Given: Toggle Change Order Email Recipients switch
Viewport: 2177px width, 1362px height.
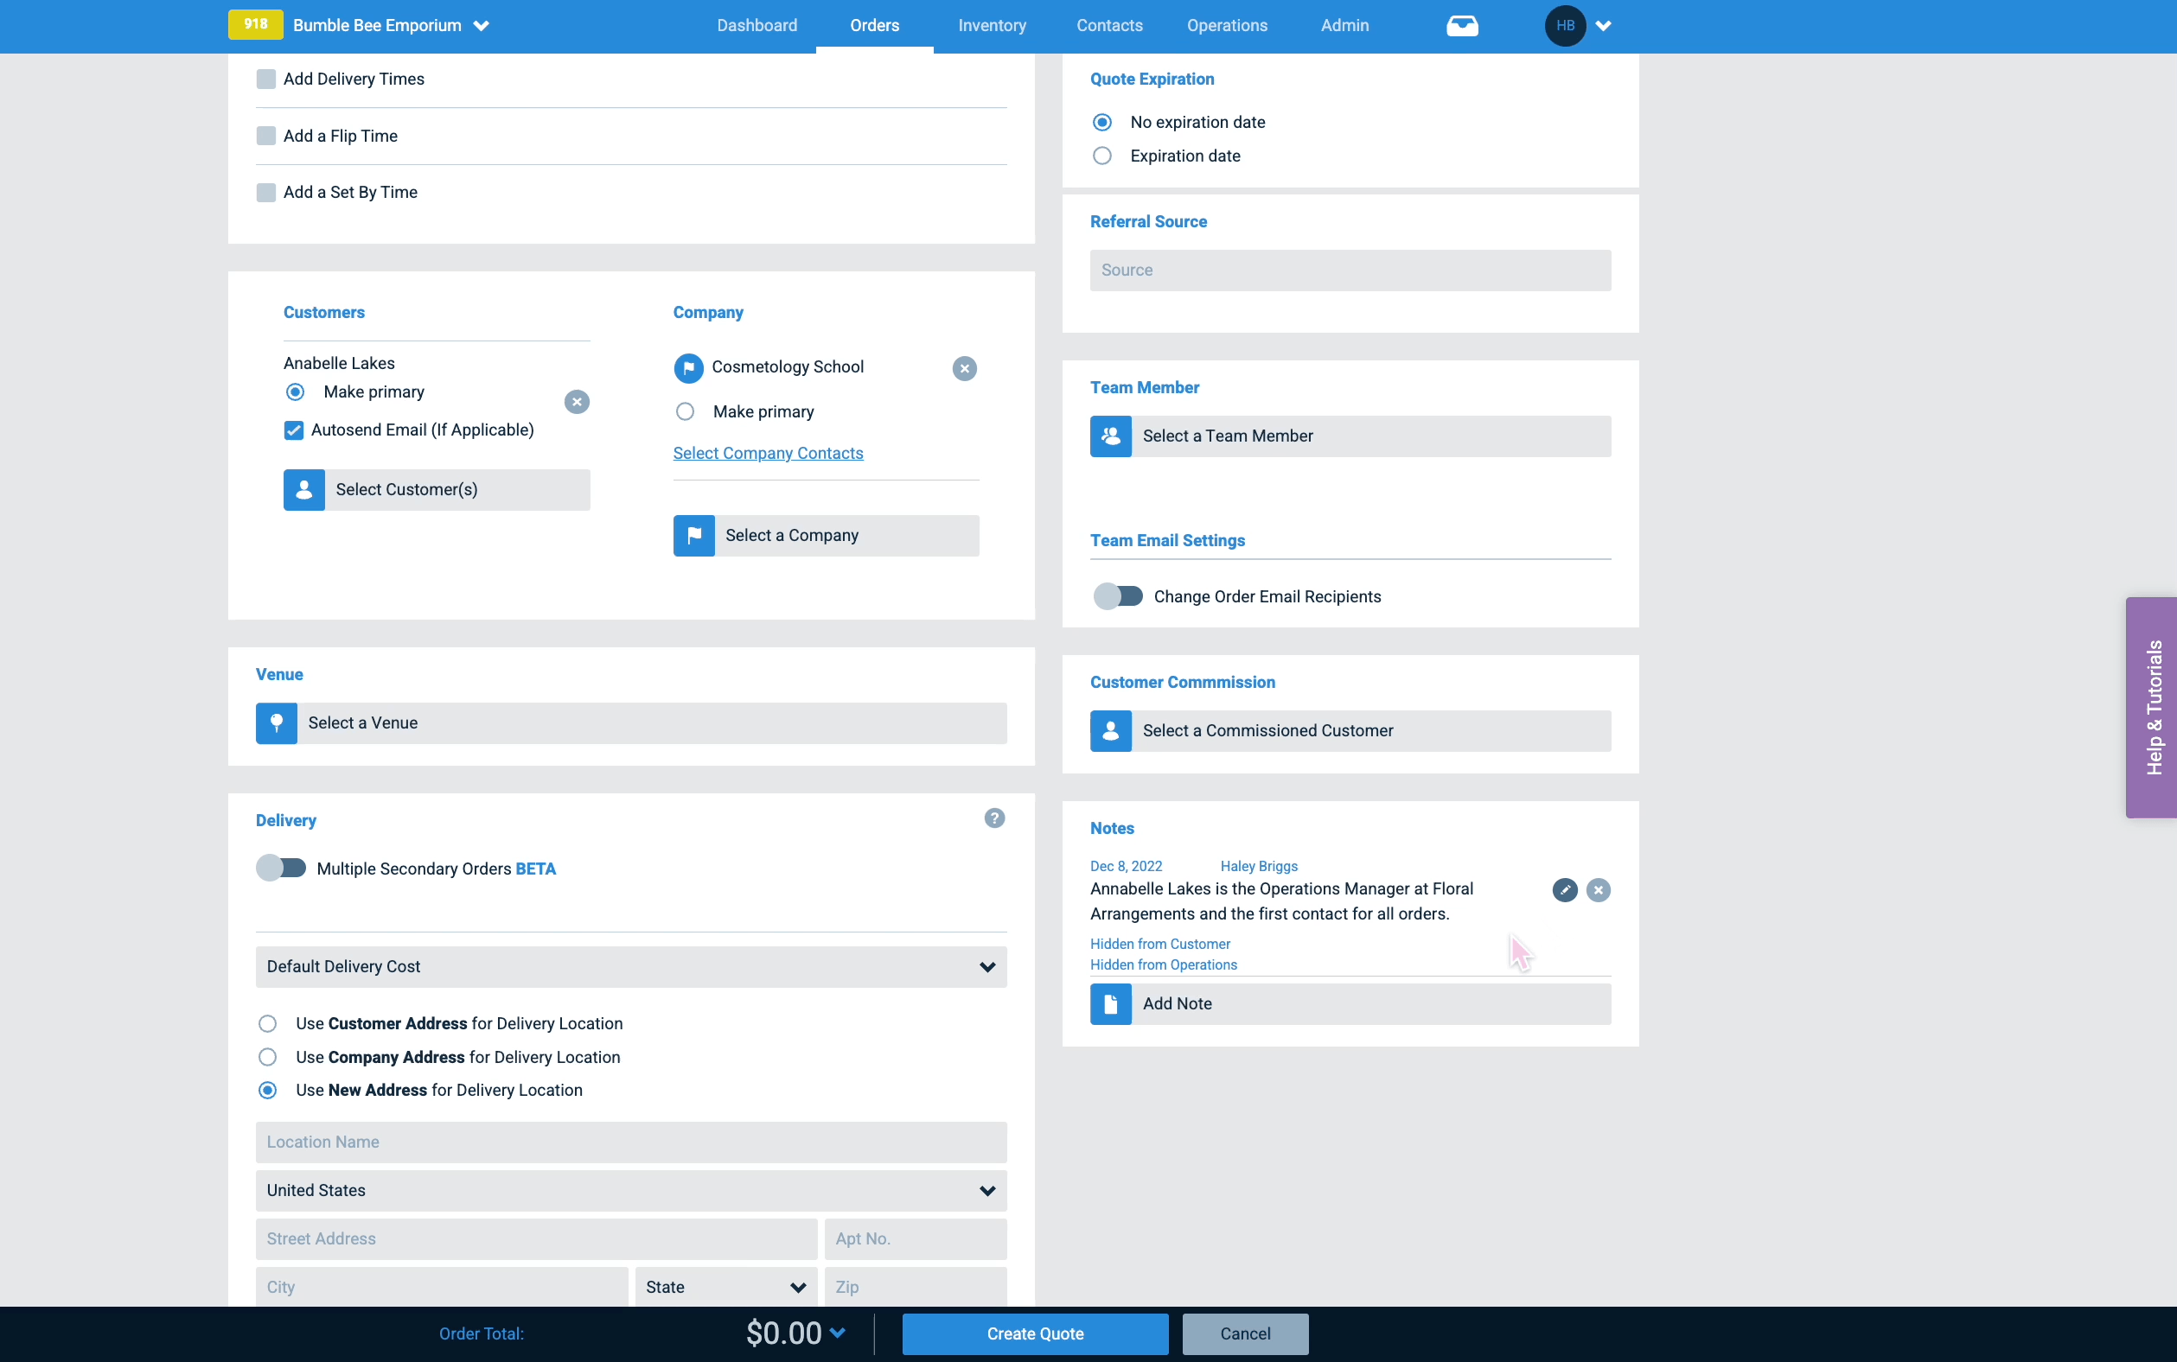Looking at the screenshot, I should [x=1117, y=596].
